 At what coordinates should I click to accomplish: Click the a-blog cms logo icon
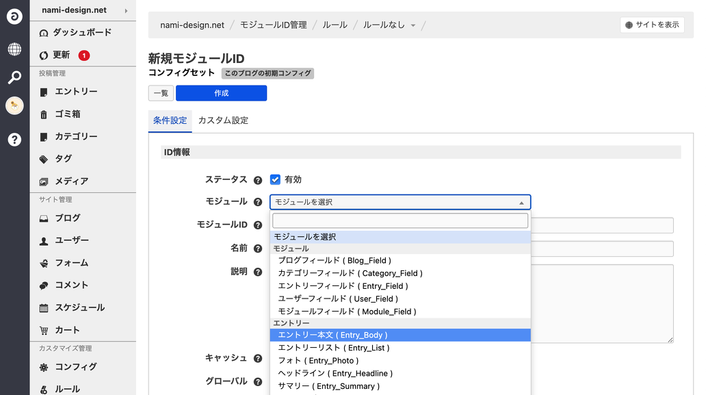[14, 17]
